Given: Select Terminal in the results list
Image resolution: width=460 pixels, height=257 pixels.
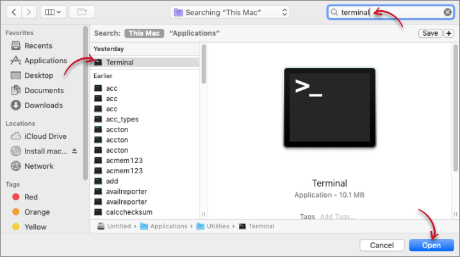Looking at the screenshot, I should tap(145, 63).
